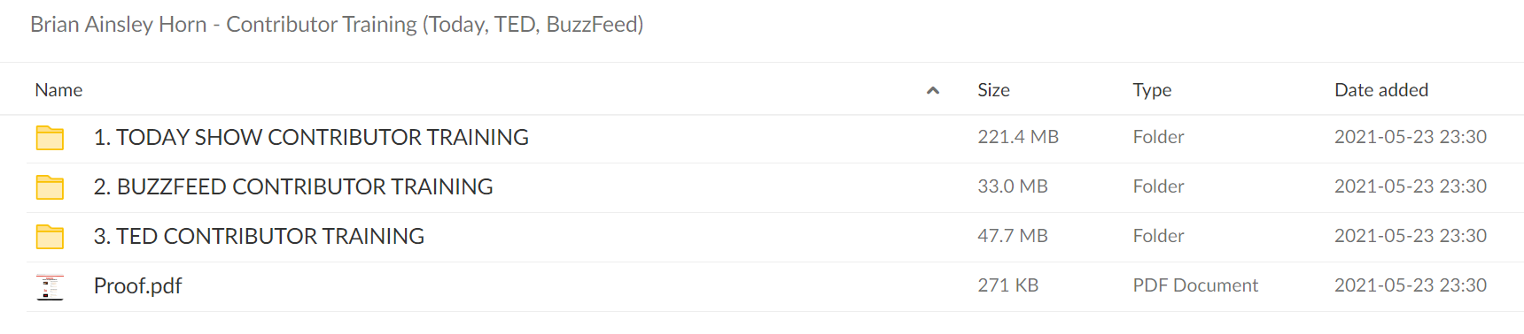Toggle the Name sort arrow
Screen dimensions: 1524x334
(932, 90)
